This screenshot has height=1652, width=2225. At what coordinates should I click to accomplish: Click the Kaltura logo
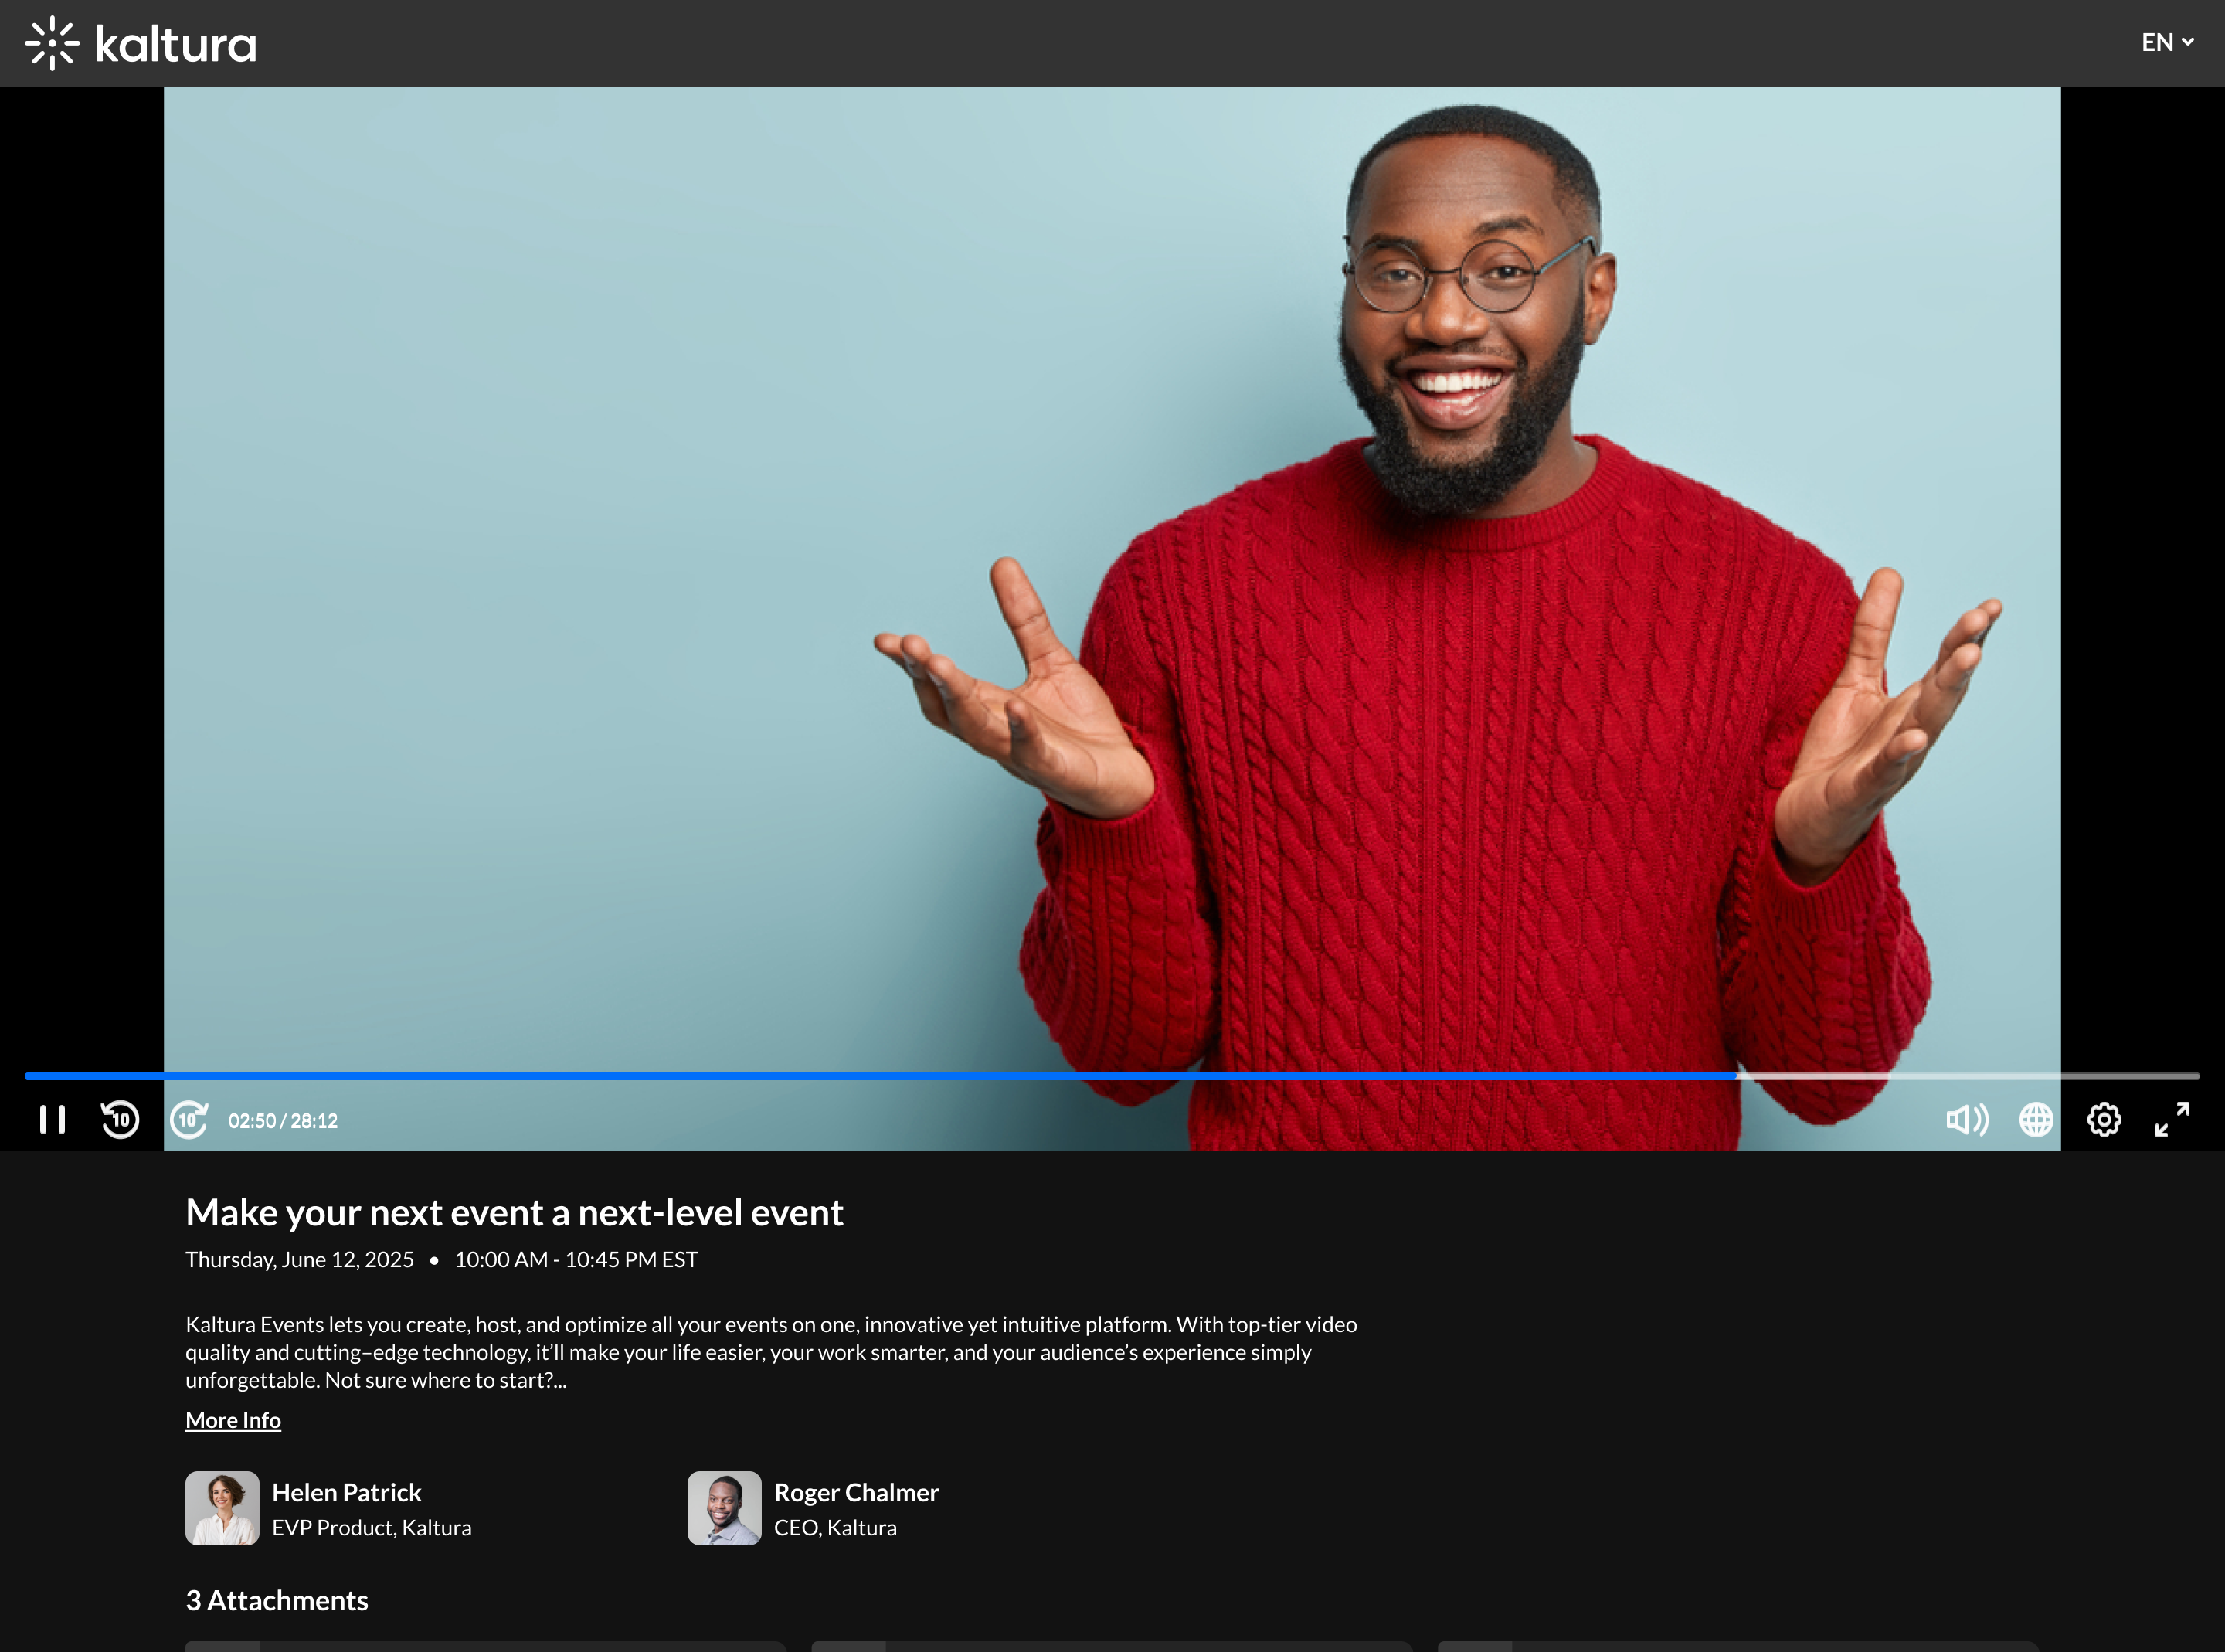tap(141, 43)
